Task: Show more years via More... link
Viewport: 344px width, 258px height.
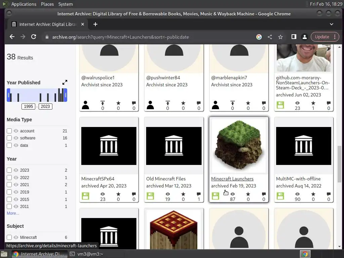Action: (x=13, y=213)
